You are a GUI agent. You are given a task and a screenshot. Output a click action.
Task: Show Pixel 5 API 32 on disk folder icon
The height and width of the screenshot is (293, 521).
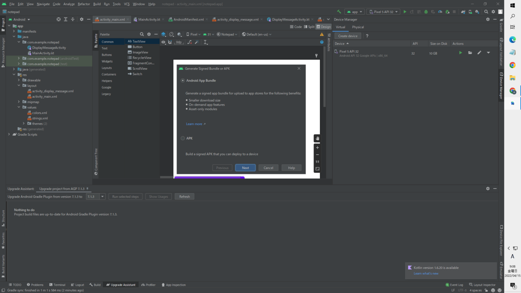tap(470, 53)
